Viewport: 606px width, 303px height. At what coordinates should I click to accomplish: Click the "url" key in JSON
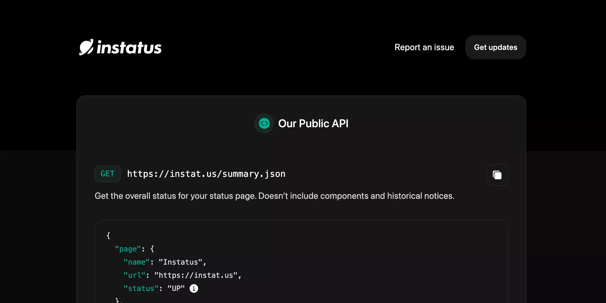(134, 275)
